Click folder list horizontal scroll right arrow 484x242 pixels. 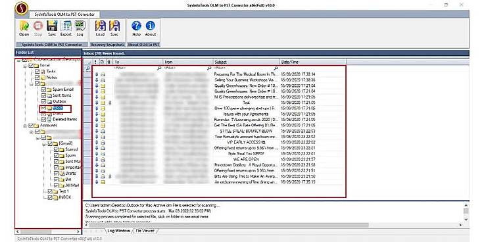[x=78, y=231]
